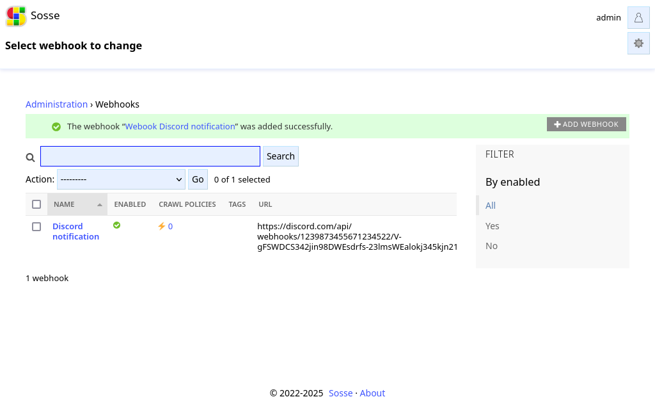The width and height of the screenshot is (655, 406).
Task: Open the Action dropdown
Action: coord(121,179)
